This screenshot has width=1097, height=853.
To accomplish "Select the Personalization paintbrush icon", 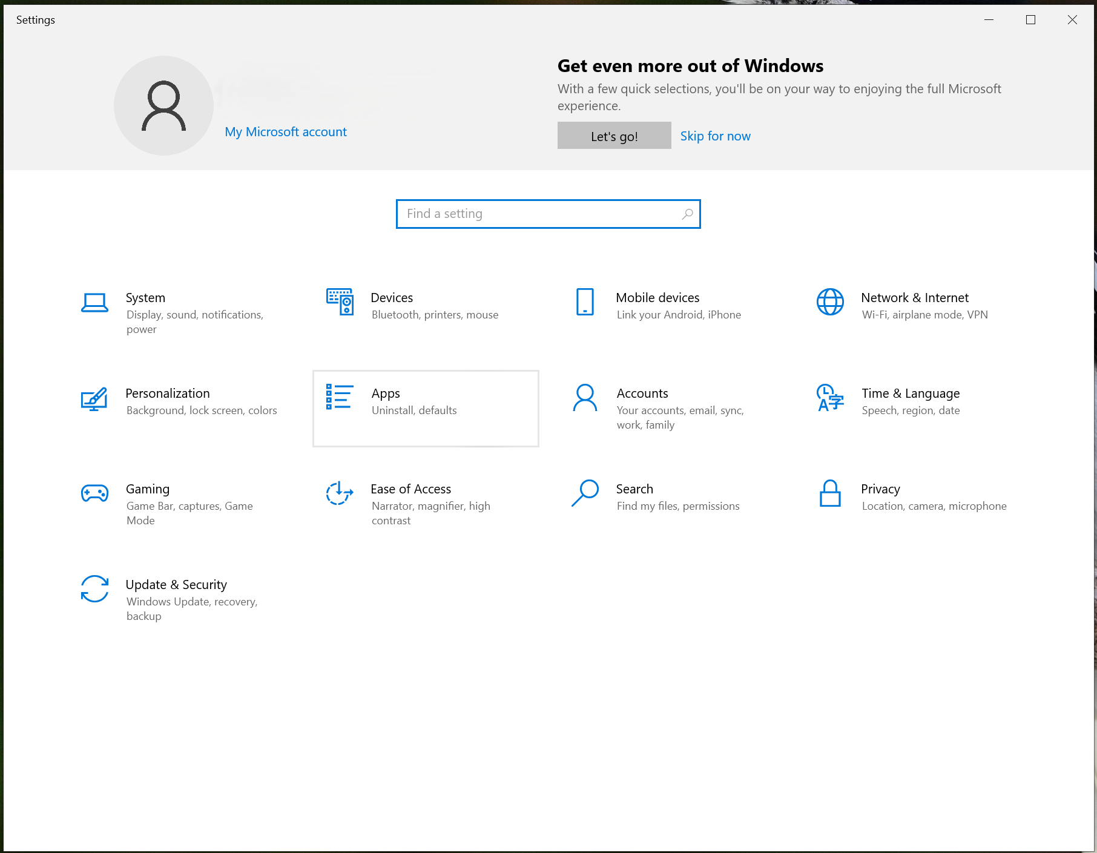I will coord(94,399).
